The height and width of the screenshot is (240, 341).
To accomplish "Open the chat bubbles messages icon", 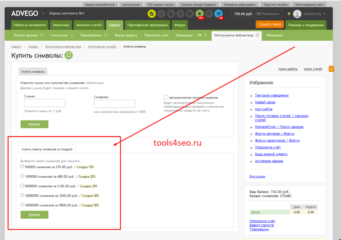I will coord(209,14).
